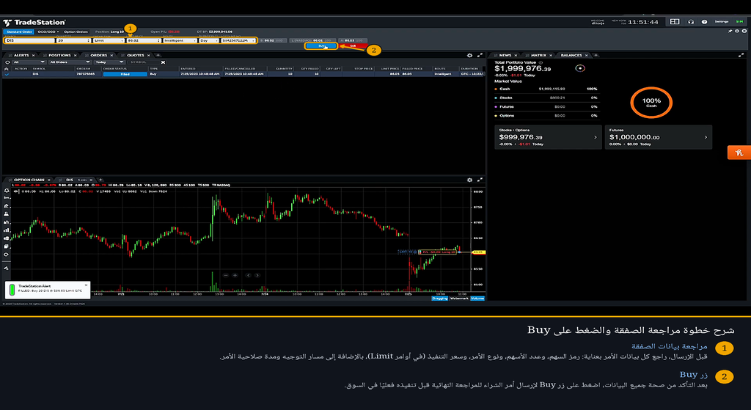The width and height of the screenshot is (751, 410).
Task: Expand the Futures balance card
Action: pyautogui.click(x=658, y=137)
